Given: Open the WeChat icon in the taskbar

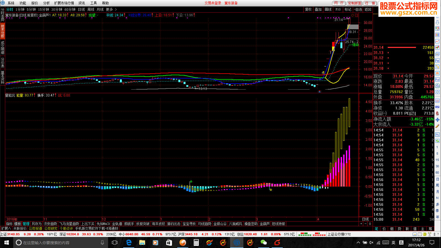Looking at the screenshot, I should 264,242.
